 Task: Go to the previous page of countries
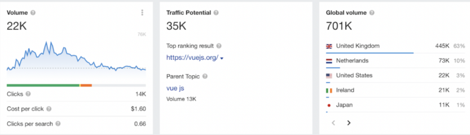(334, 123)
